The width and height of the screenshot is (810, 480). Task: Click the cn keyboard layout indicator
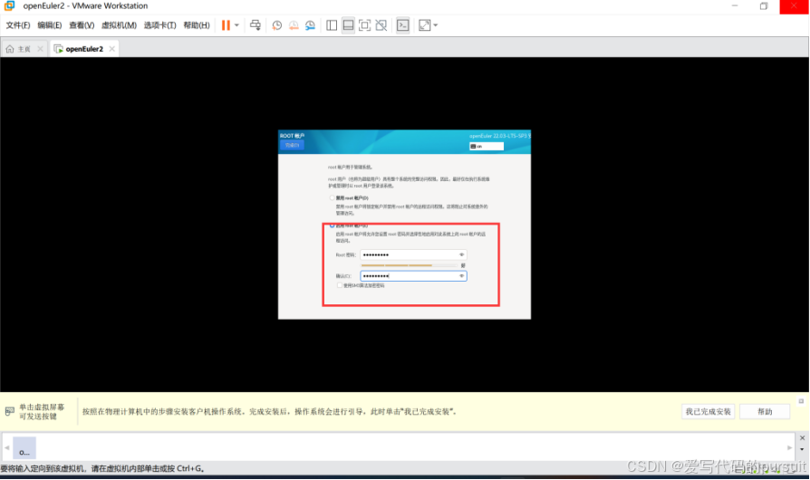click(x=487, y=147)
